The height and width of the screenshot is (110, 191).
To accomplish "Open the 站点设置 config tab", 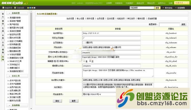I will (70, 19).
